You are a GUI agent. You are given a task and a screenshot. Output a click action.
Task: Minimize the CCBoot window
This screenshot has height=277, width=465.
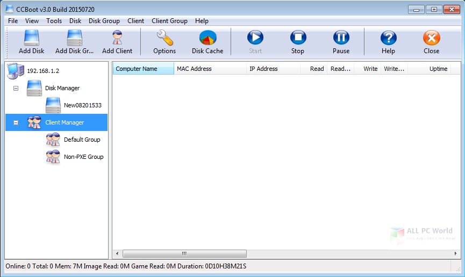point(416,10)
